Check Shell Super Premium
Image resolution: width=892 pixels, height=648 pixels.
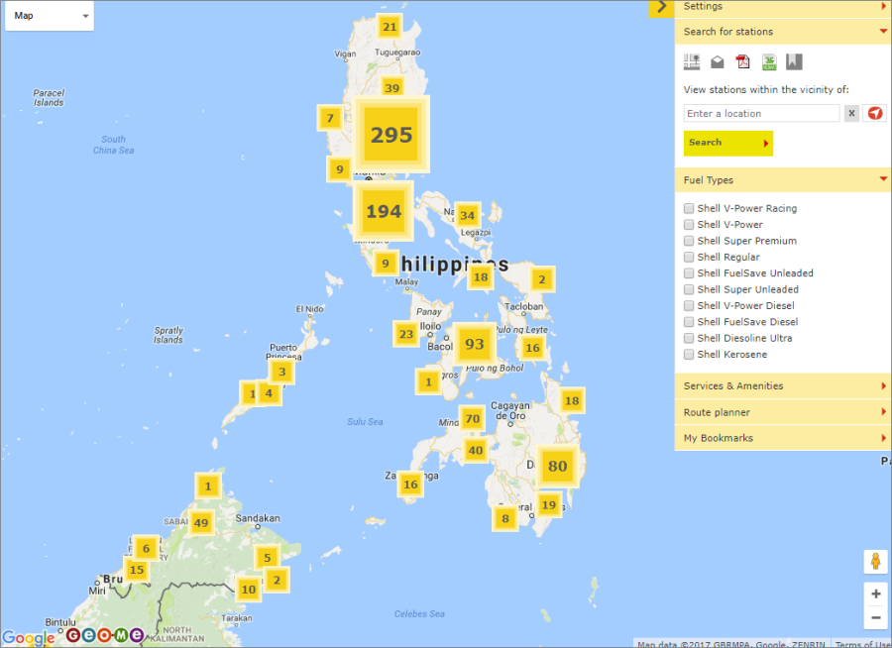[x=689, y=241]
